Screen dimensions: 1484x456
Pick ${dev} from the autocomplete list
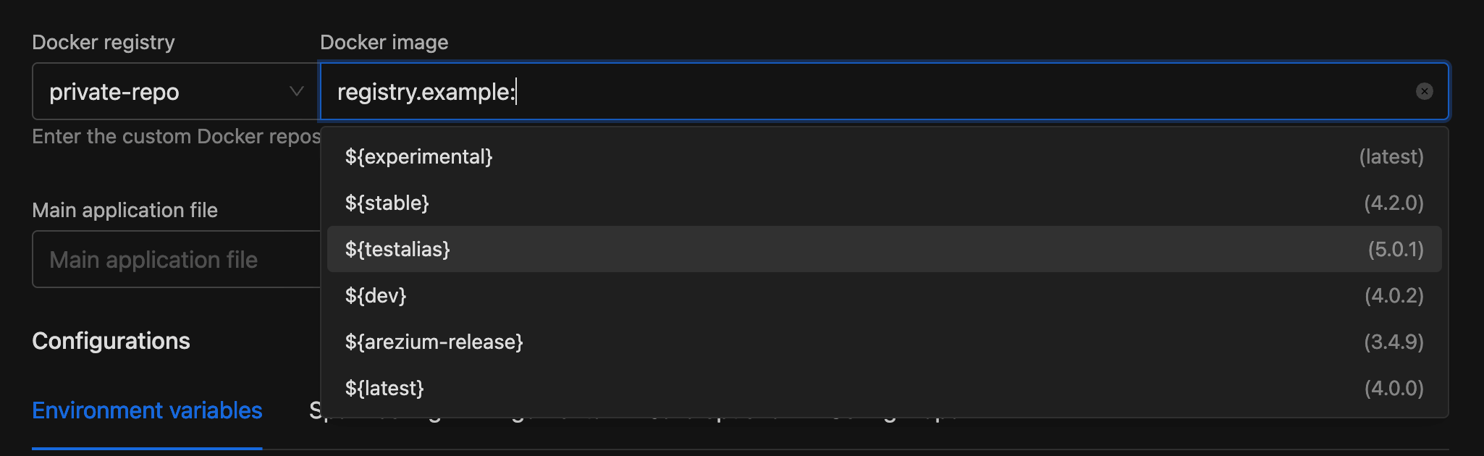(375, 295)
